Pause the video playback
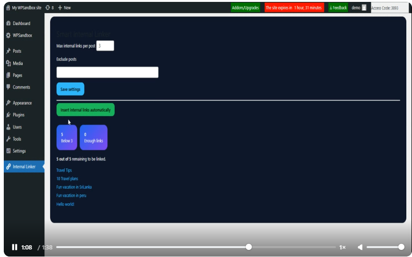412x257 pixels. [x=15, y=247]
